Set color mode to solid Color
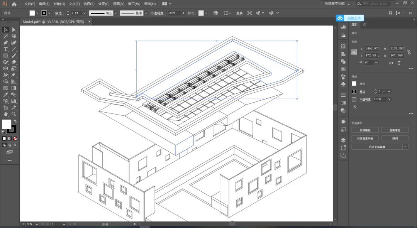This screenshot has height=228, width=417. pos(4,138)
